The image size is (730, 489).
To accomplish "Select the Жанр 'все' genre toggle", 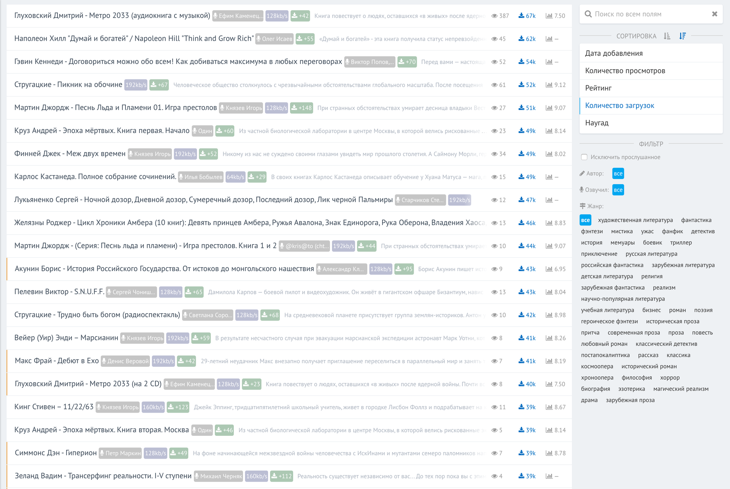I will 585,220.
